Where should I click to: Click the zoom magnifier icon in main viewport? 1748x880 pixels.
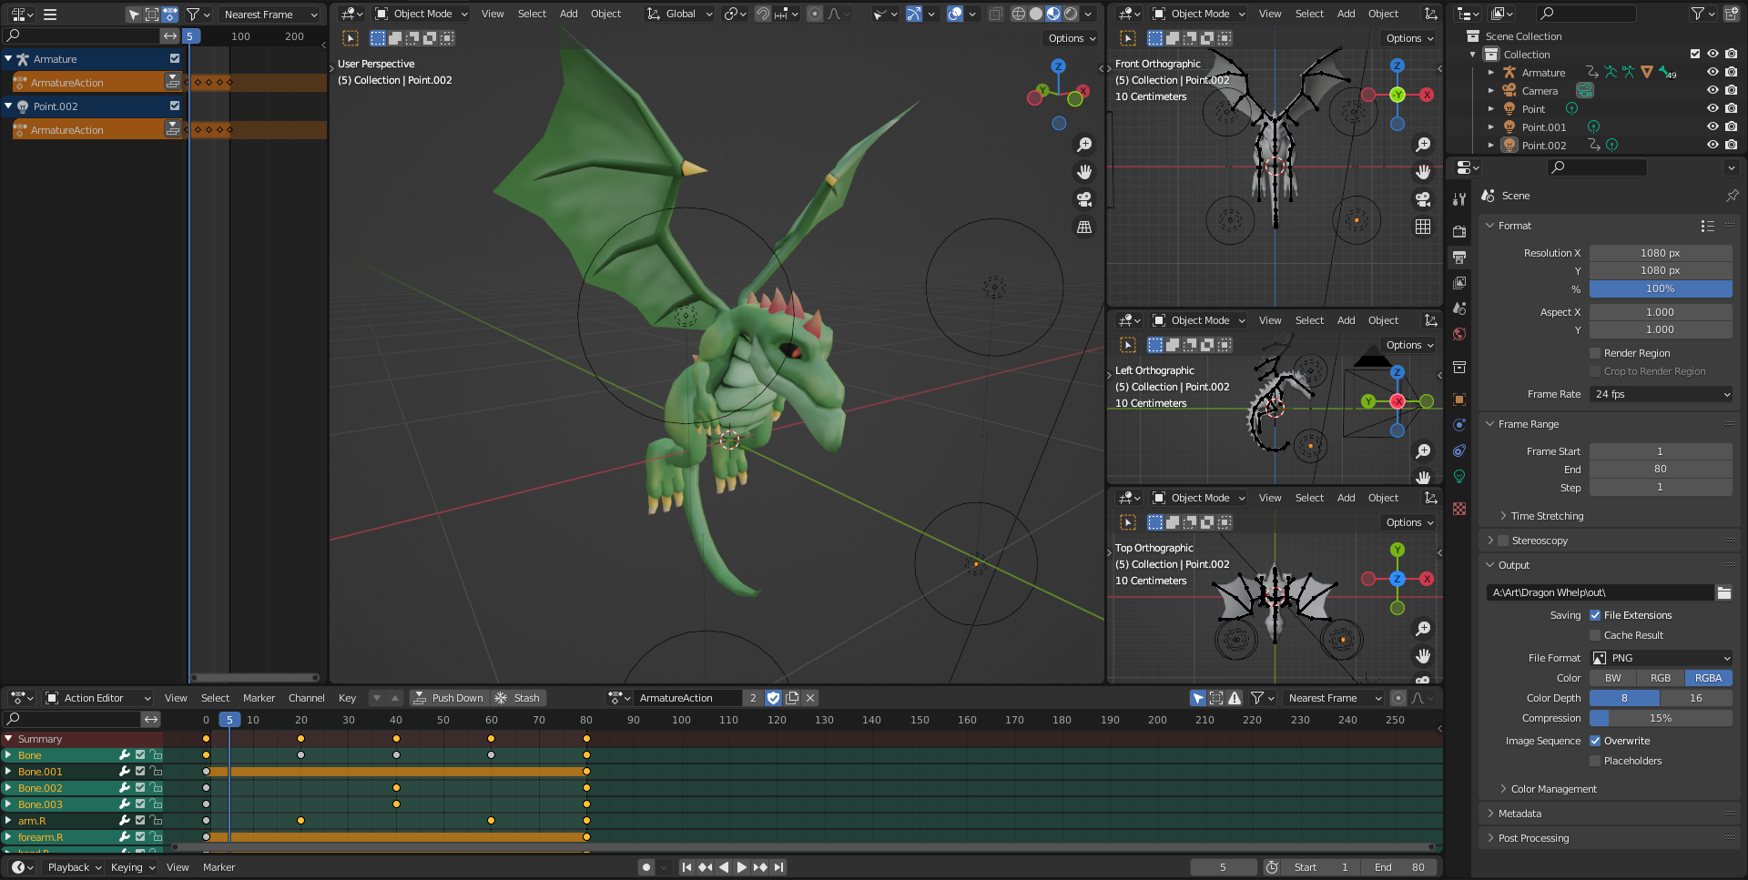[x=1084, y=145]
